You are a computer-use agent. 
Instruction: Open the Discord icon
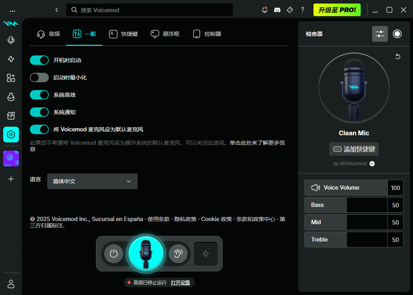tap(277, 10)
